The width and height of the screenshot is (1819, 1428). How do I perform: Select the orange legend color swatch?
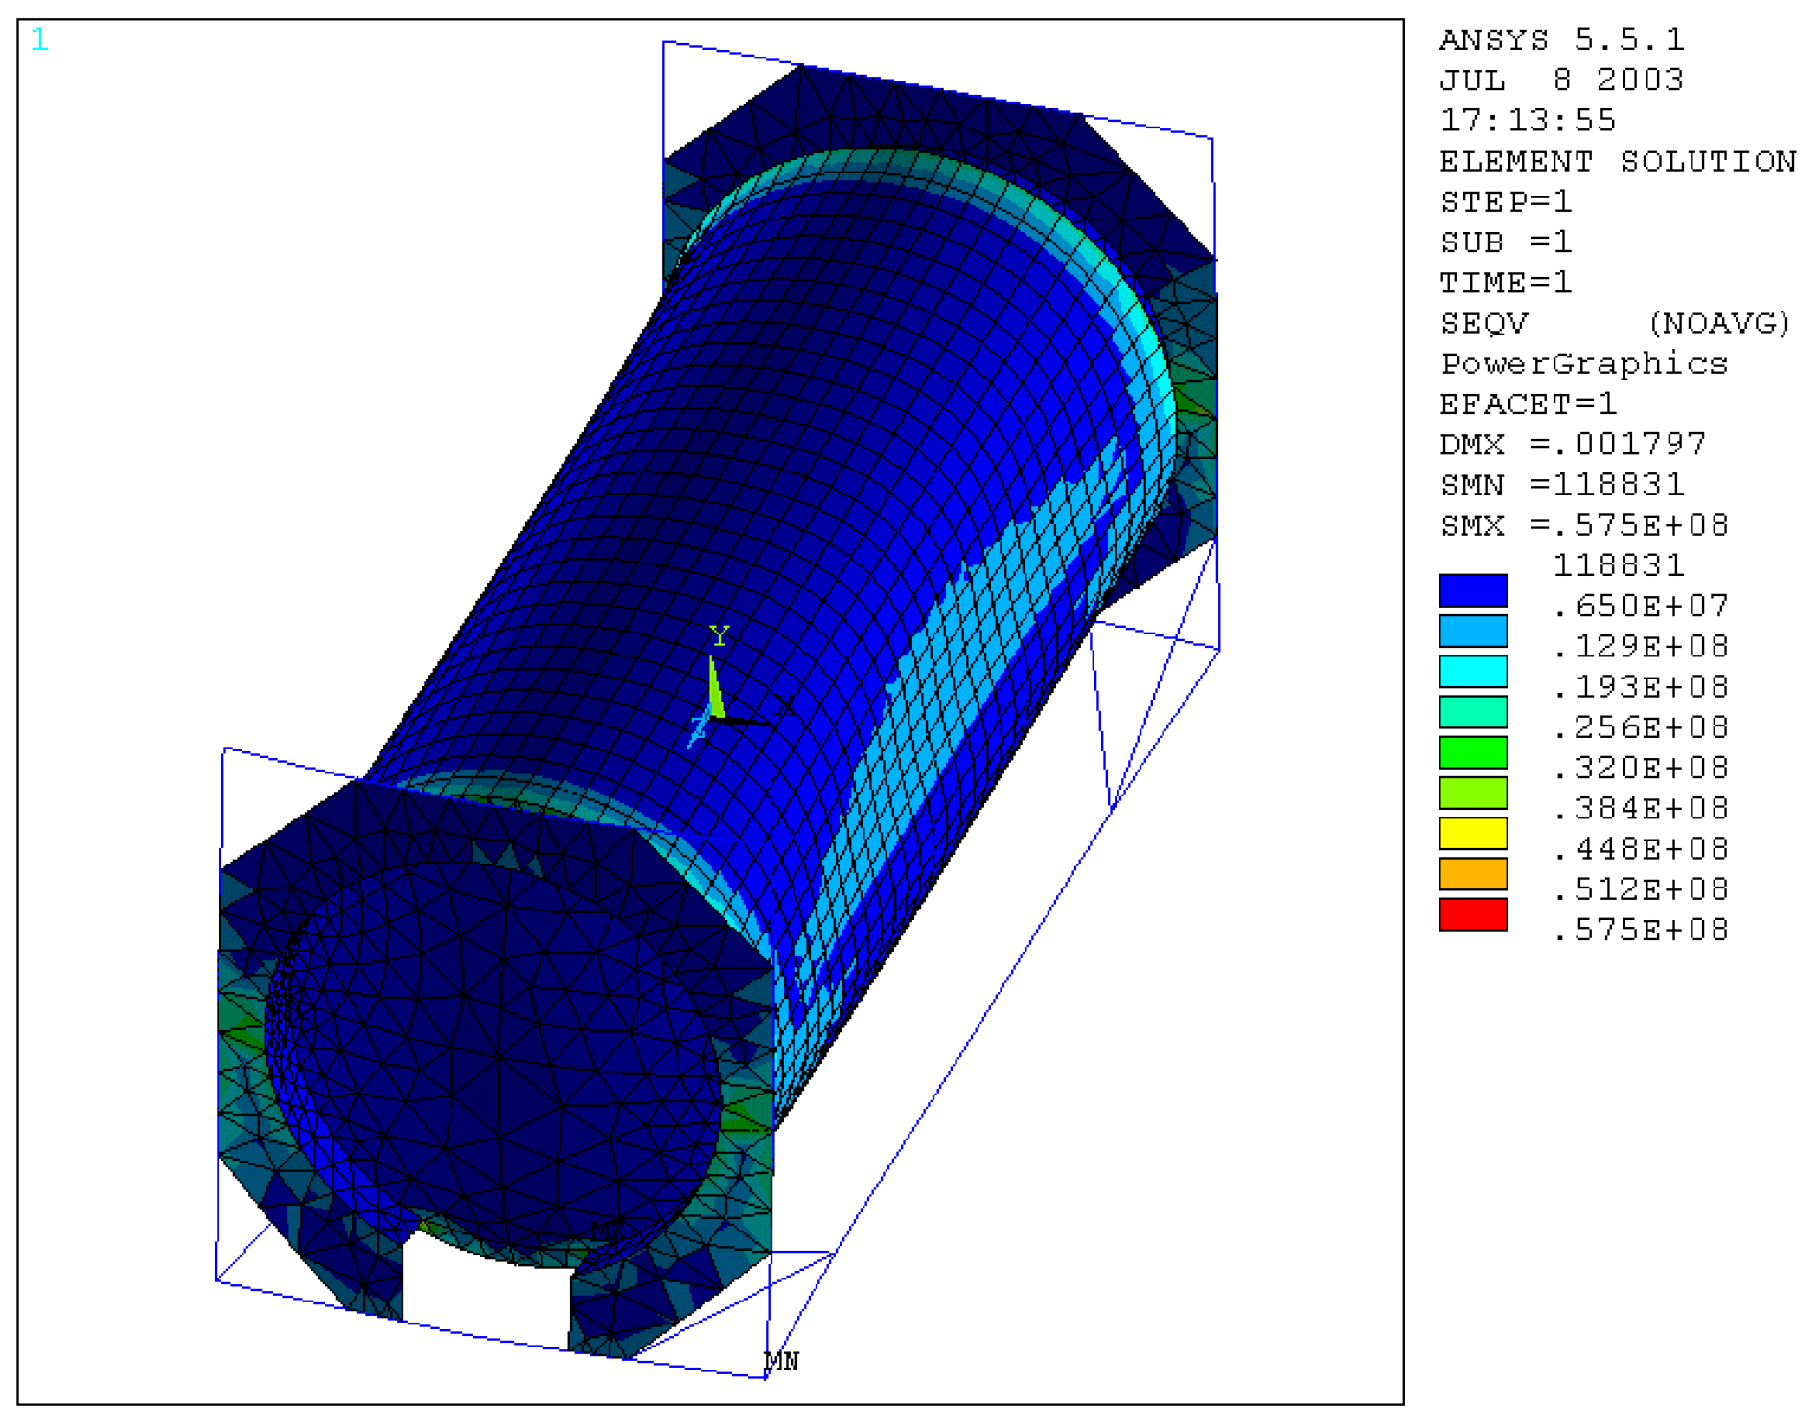(x=1472, y=874)
